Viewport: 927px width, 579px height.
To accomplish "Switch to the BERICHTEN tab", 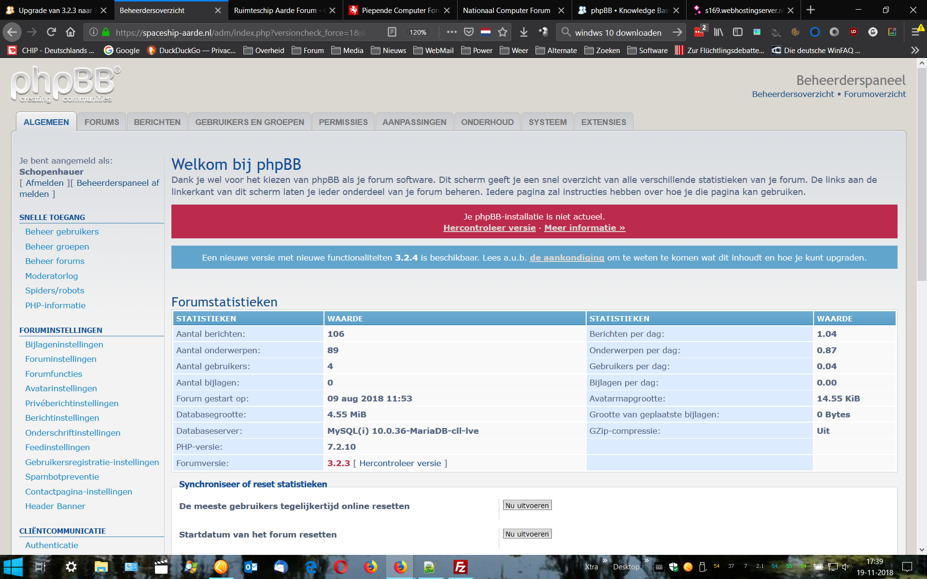I will [157, 122].
